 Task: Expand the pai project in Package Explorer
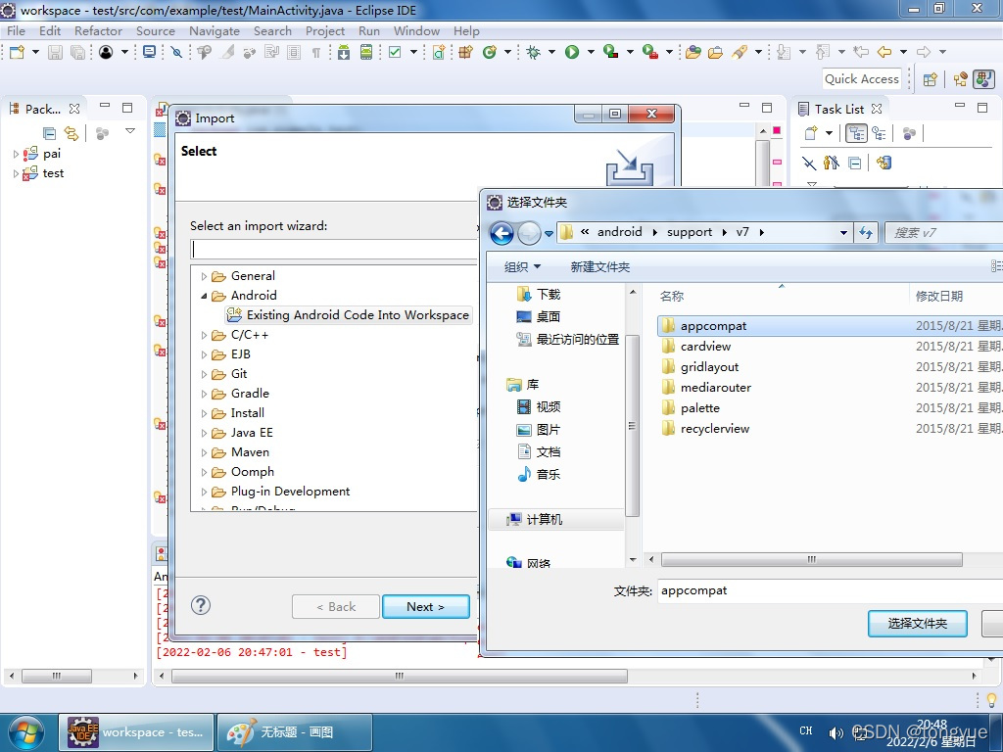coord(16,154)
